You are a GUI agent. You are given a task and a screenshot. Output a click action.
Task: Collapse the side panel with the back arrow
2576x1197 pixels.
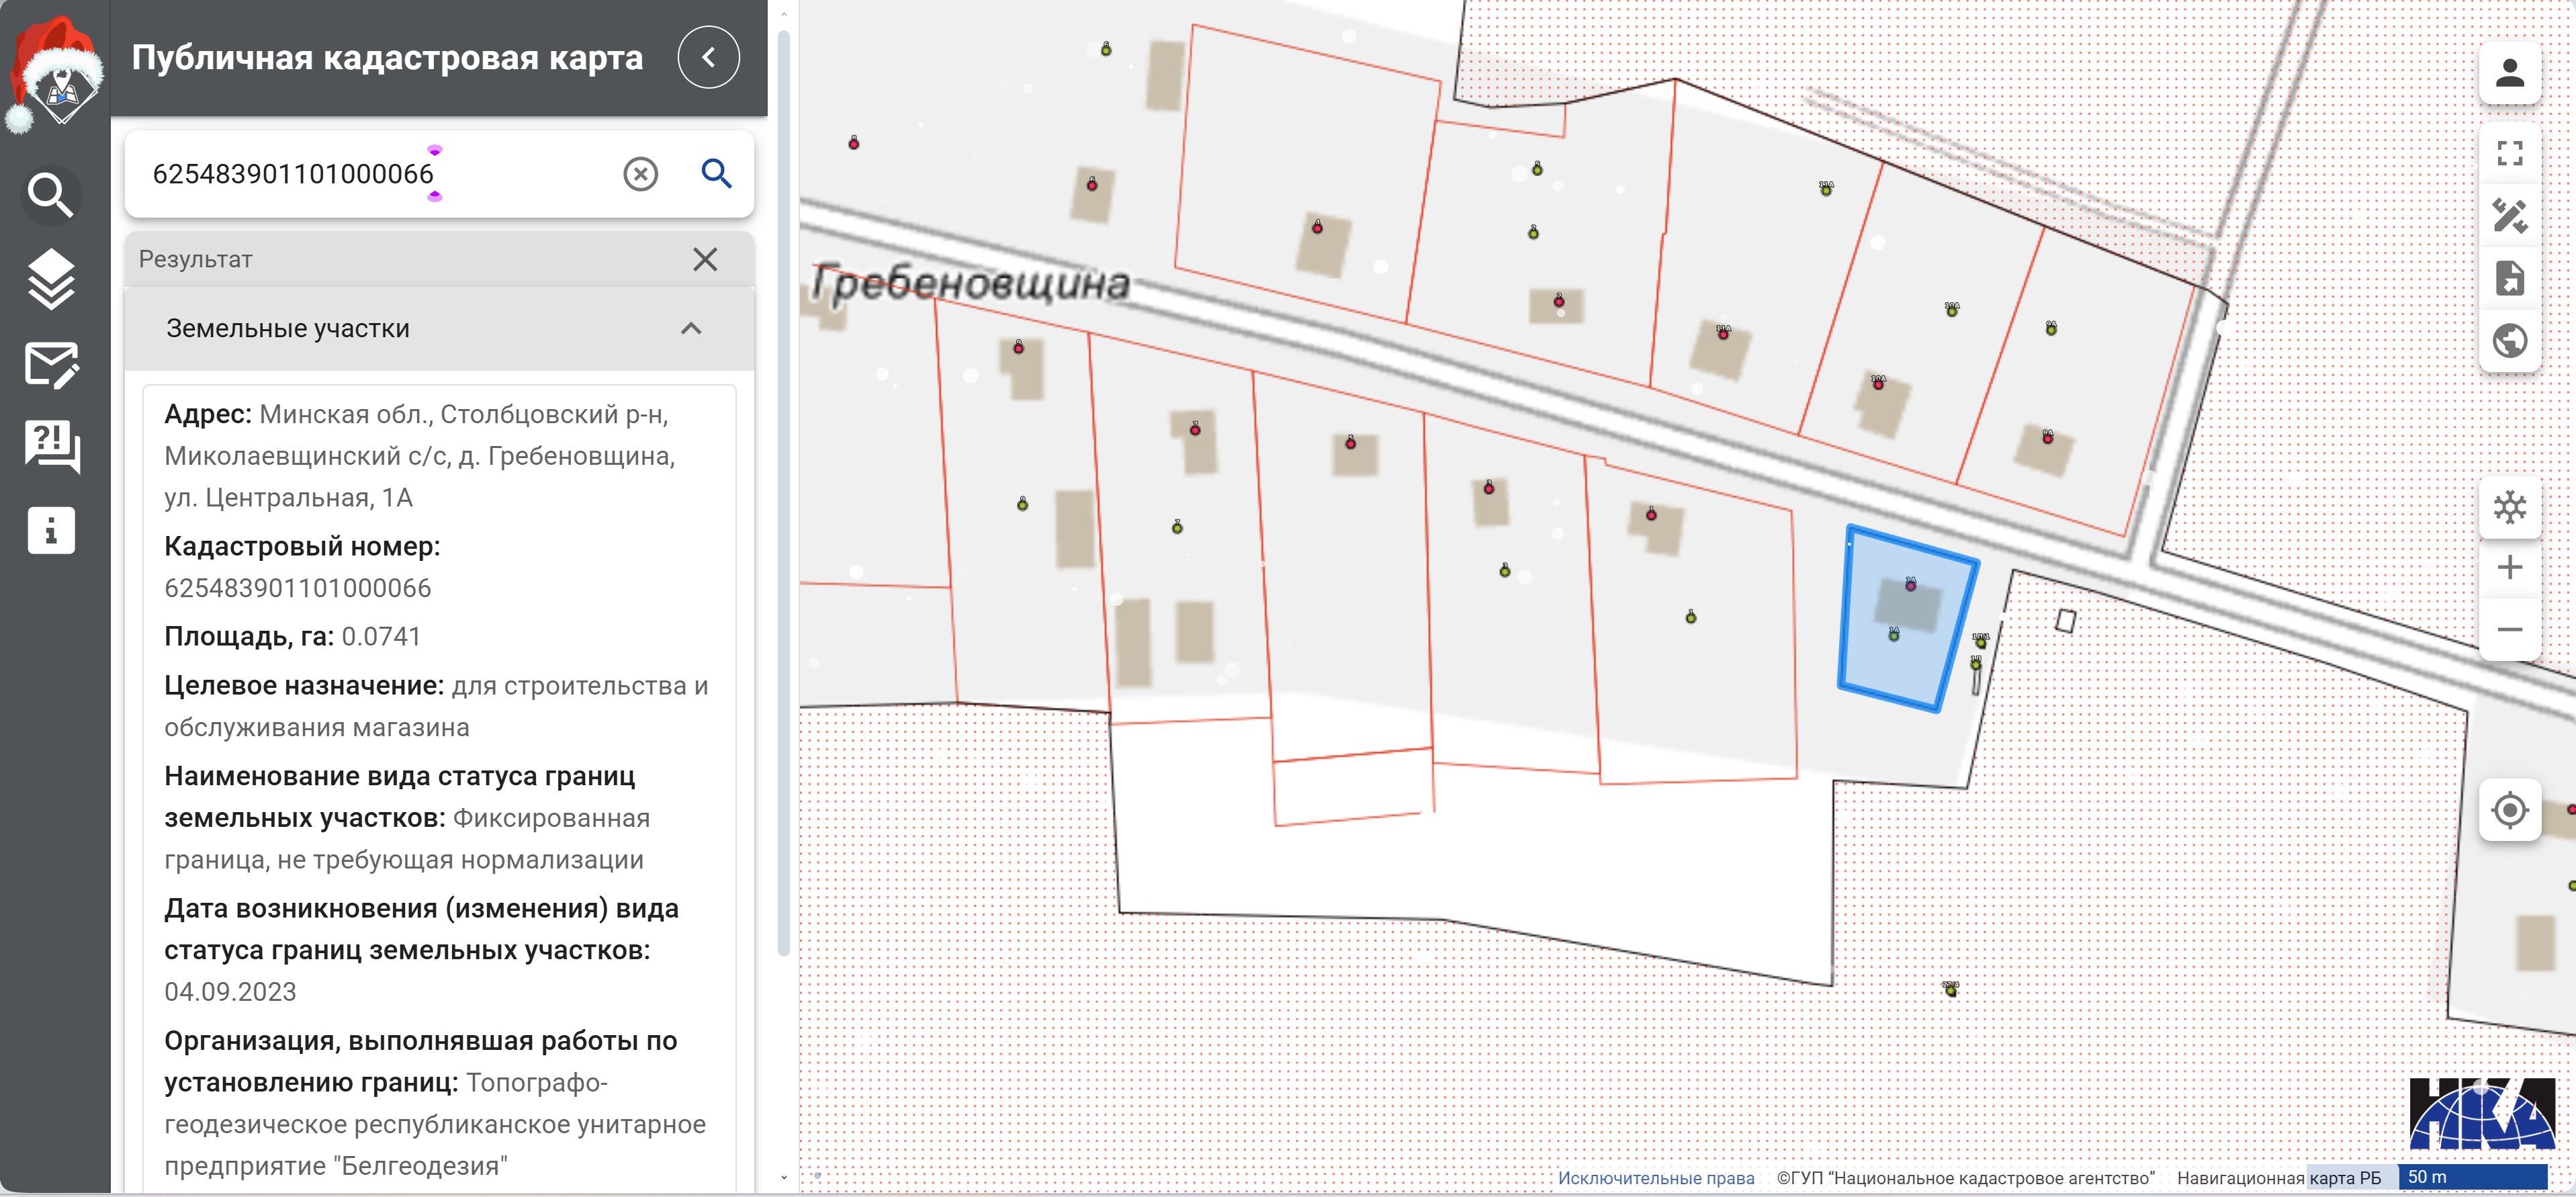(708, 57)
